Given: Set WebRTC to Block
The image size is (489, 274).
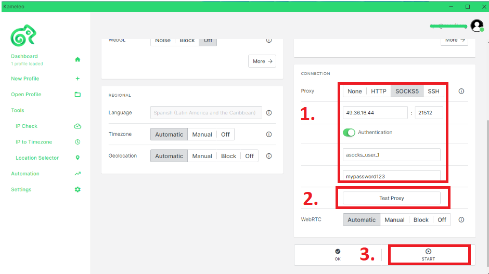Looking at the screenshot, I should [421, 220].
